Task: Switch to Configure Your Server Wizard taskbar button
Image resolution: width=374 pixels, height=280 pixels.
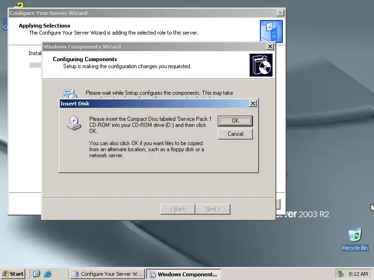Action: [x=108, y=274]
